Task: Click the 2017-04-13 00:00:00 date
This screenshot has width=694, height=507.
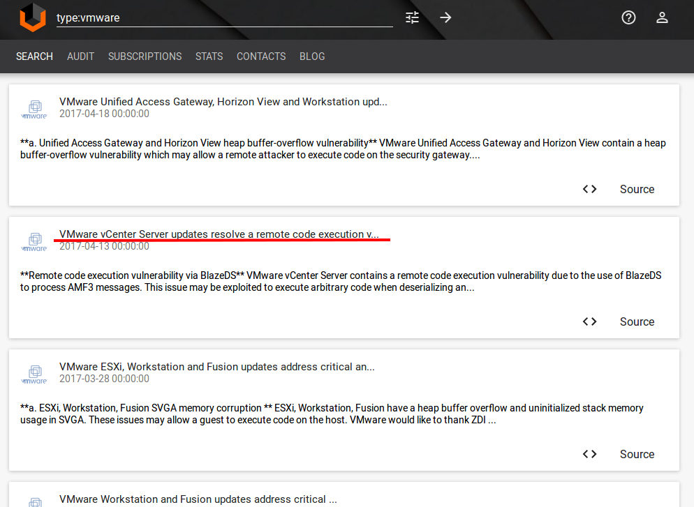Action: tap(104, 246)
